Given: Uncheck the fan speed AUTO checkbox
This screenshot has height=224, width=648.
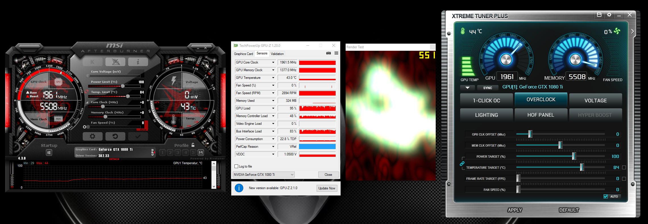Looking at the screenshot, I should (x=606, y=196).
